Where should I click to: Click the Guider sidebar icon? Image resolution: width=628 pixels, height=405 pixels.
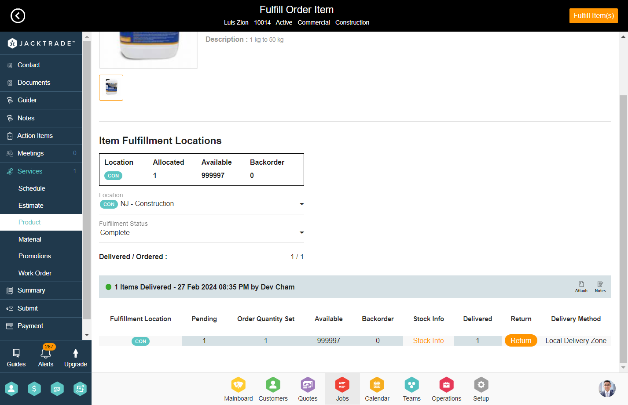pos(10,101)
